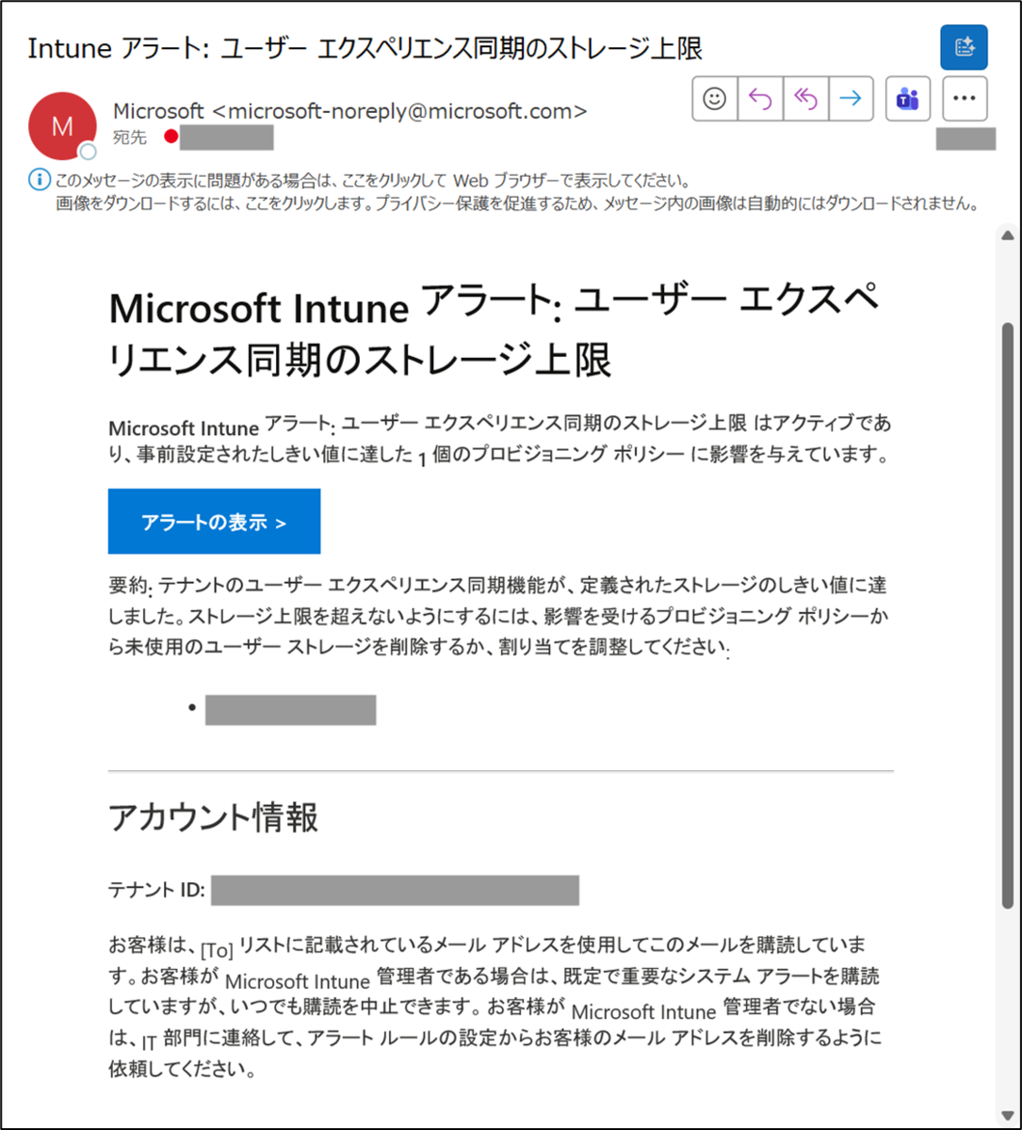The image size is (1022, 1130).
Task: Click the image download notice line
Action: click(x=520, y=202)
